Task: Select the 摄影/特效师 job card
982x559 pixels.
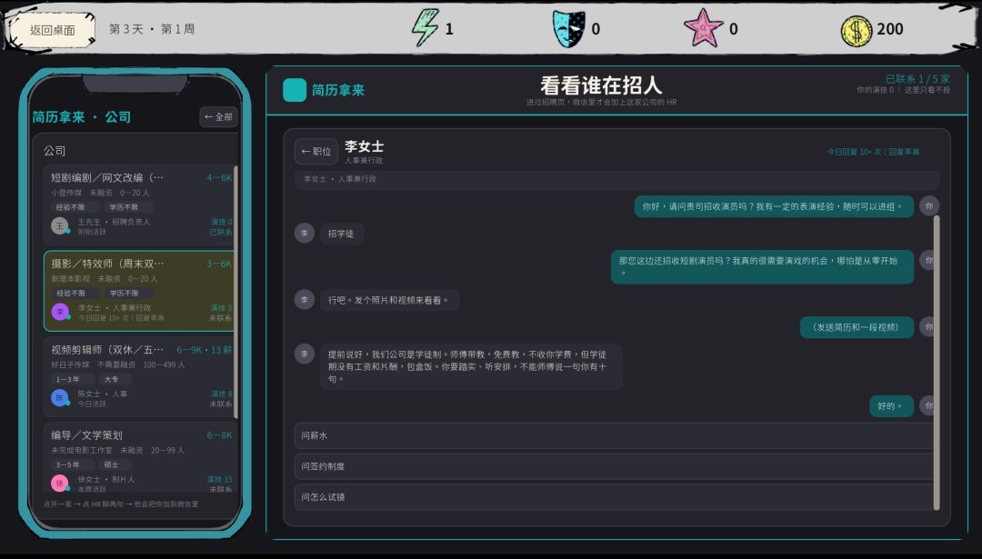Action: click(138, 291)
